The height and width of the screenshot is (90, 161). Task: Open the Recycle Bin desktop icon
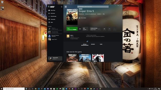click(x=2, y=2)
